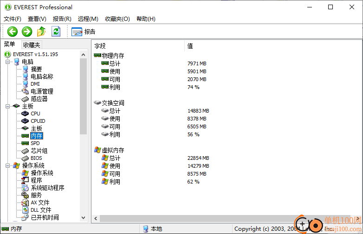Screen dimensions: 363x234
Task: Open the 报告 report wizard button
Action: pyautogui.click(x=84, y=32)
